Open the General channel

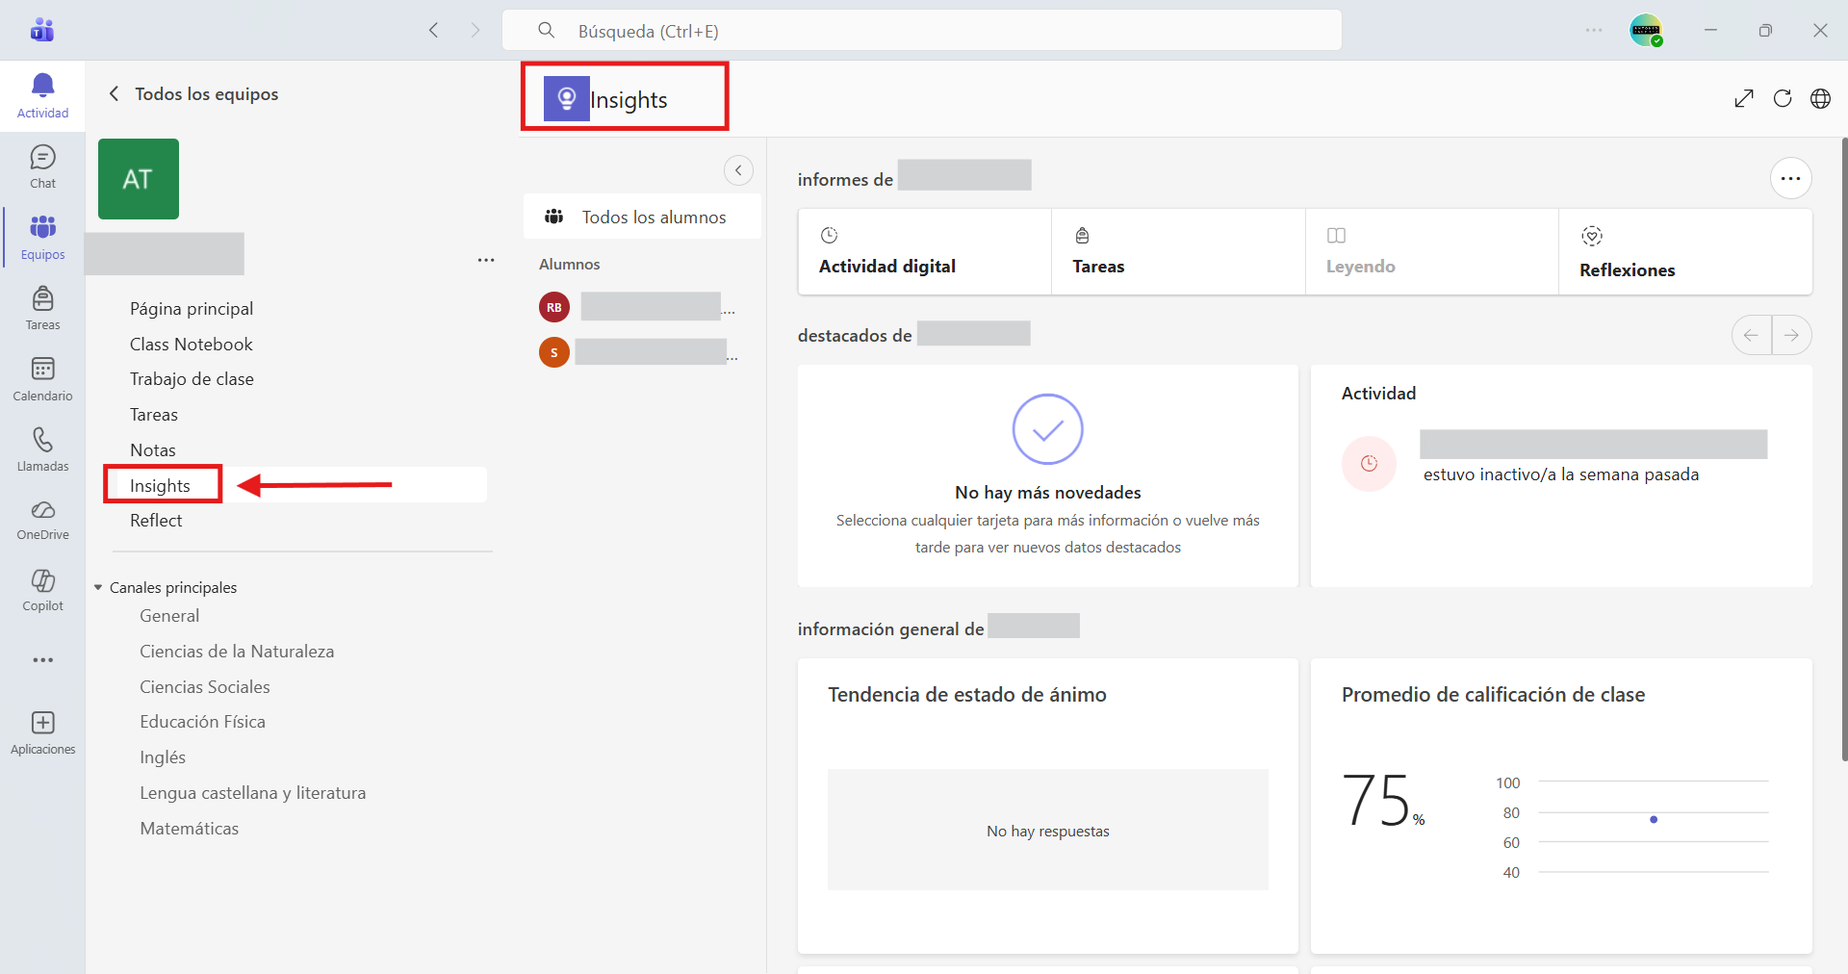tap(169, 615)
